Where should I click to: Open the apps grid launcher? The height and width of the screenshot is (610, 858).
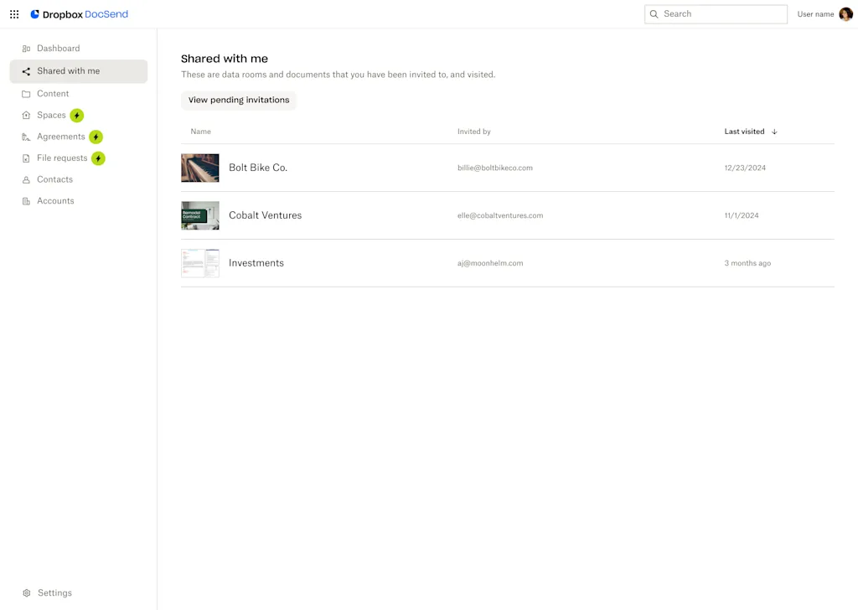[13, 14]
